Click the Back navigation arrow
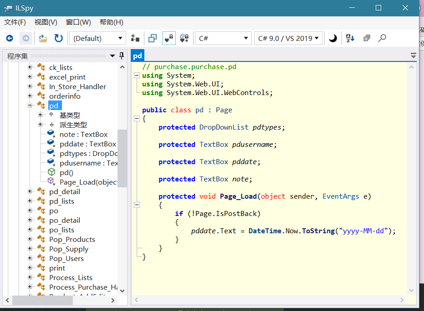This screenshot has width=424, height=311. (10, 39)
